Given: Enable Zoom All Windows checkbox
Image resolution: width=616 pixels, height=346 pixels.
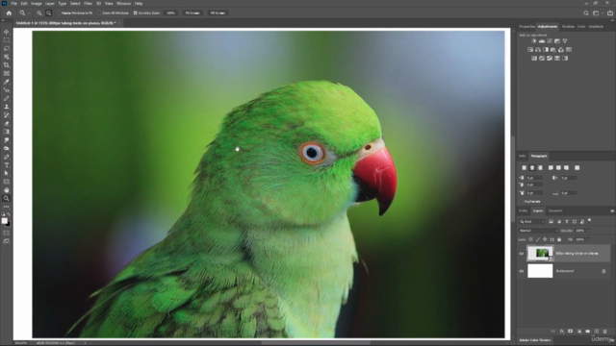Looking at the screenshot, I should point(99,12).
